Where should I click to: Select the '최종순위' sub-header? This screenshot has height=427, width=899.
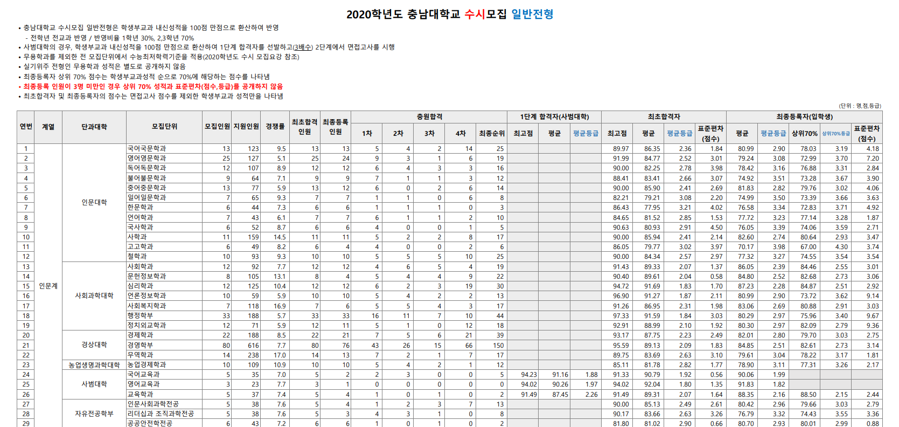(x=492, y=133)
